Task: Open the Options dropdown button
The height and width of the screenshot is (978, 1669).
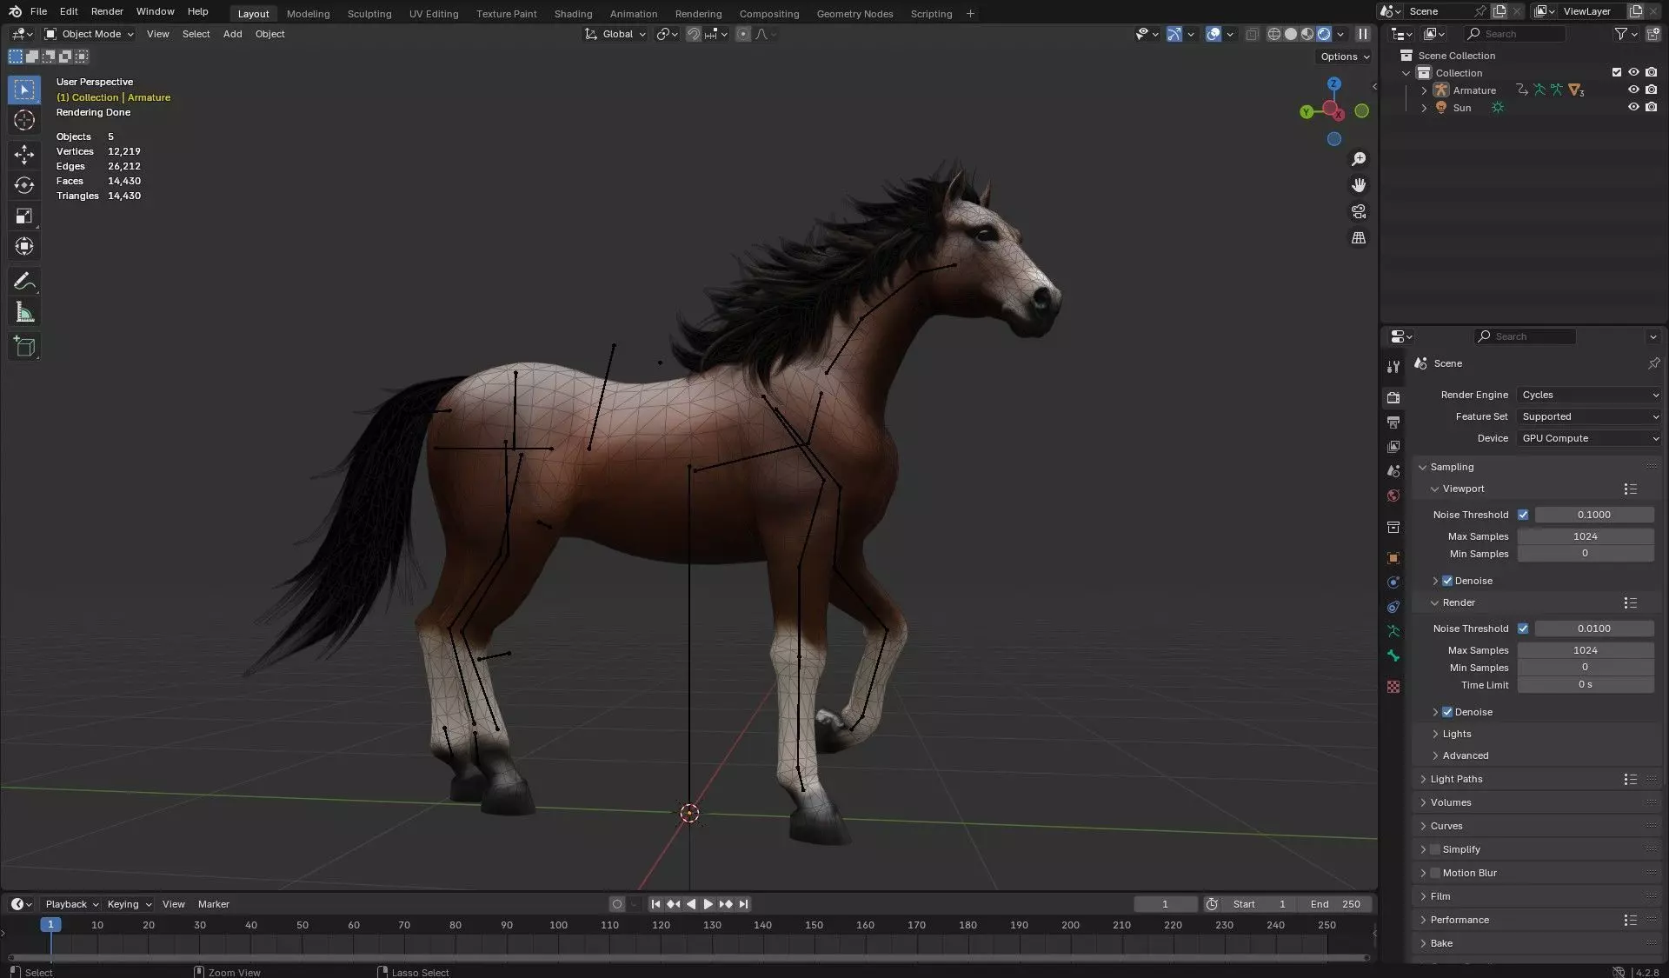Action: (x=1344, y=57)
